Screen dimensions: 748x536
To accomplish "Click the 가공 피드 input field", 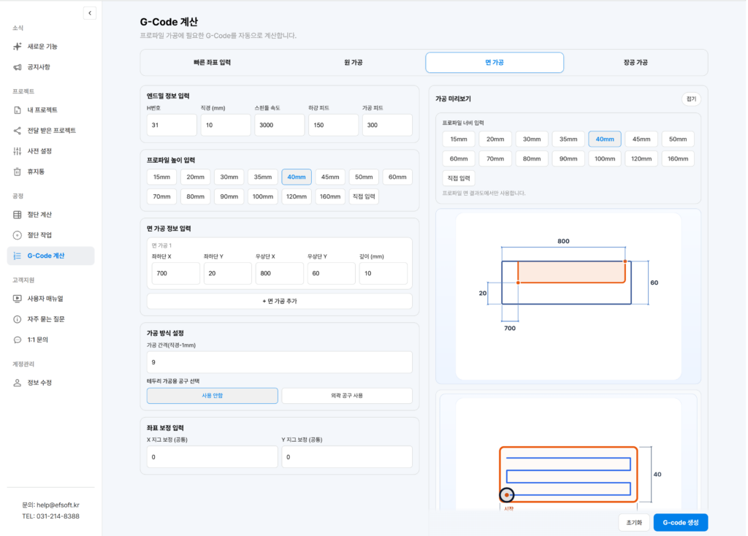I will pos(387,125).
